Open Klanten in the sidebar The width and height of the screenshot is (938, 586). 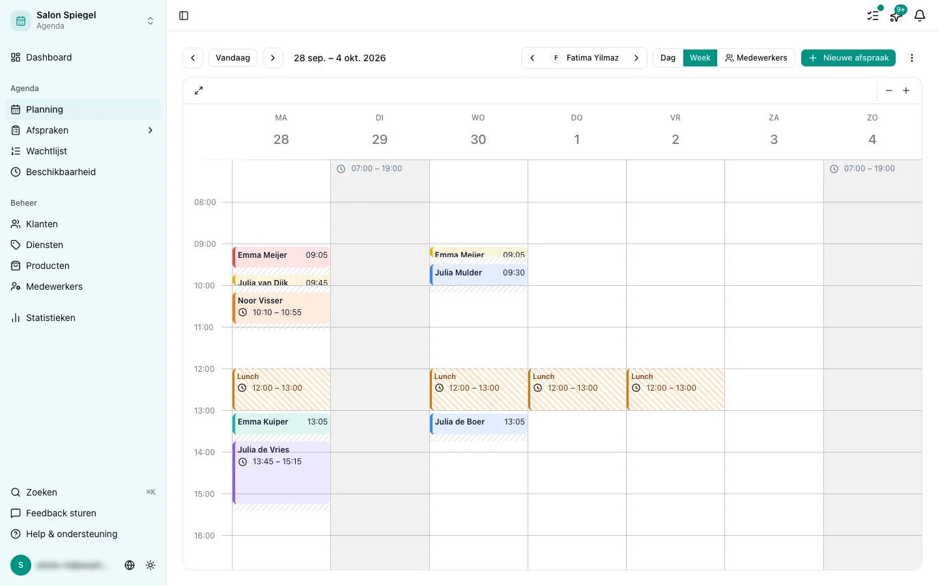(83, 224)
